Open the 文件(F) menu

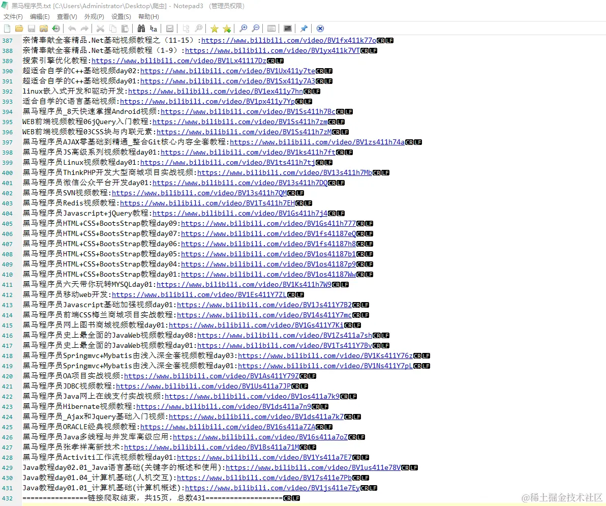pos(13,17)
